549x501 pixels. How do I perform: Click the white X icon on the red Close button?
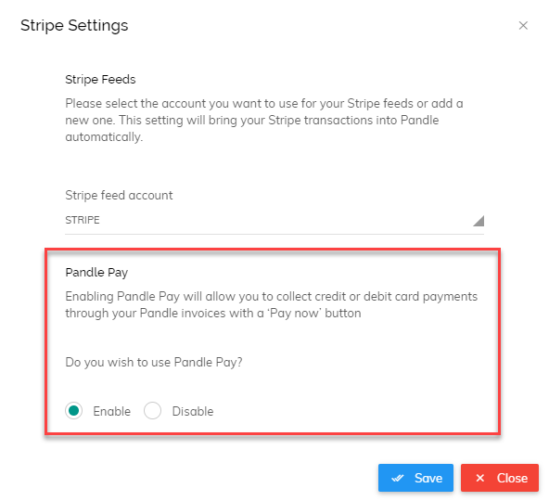click(480, 478)
